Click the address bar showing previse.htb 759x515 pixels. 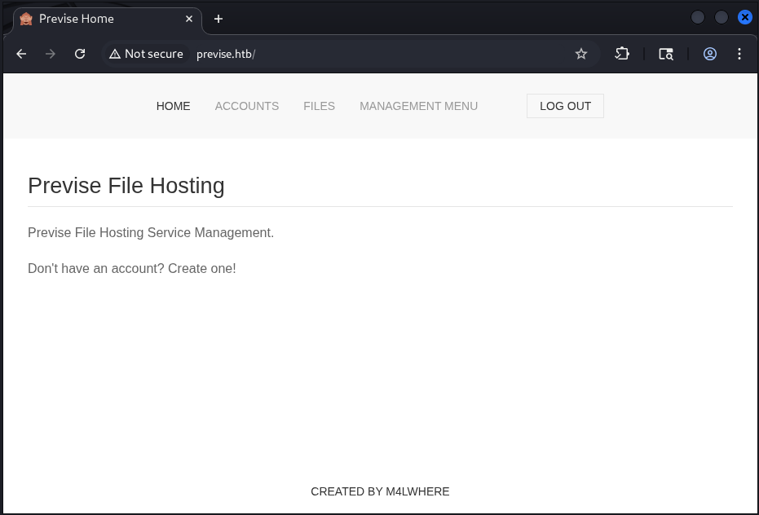coord(367,54)
